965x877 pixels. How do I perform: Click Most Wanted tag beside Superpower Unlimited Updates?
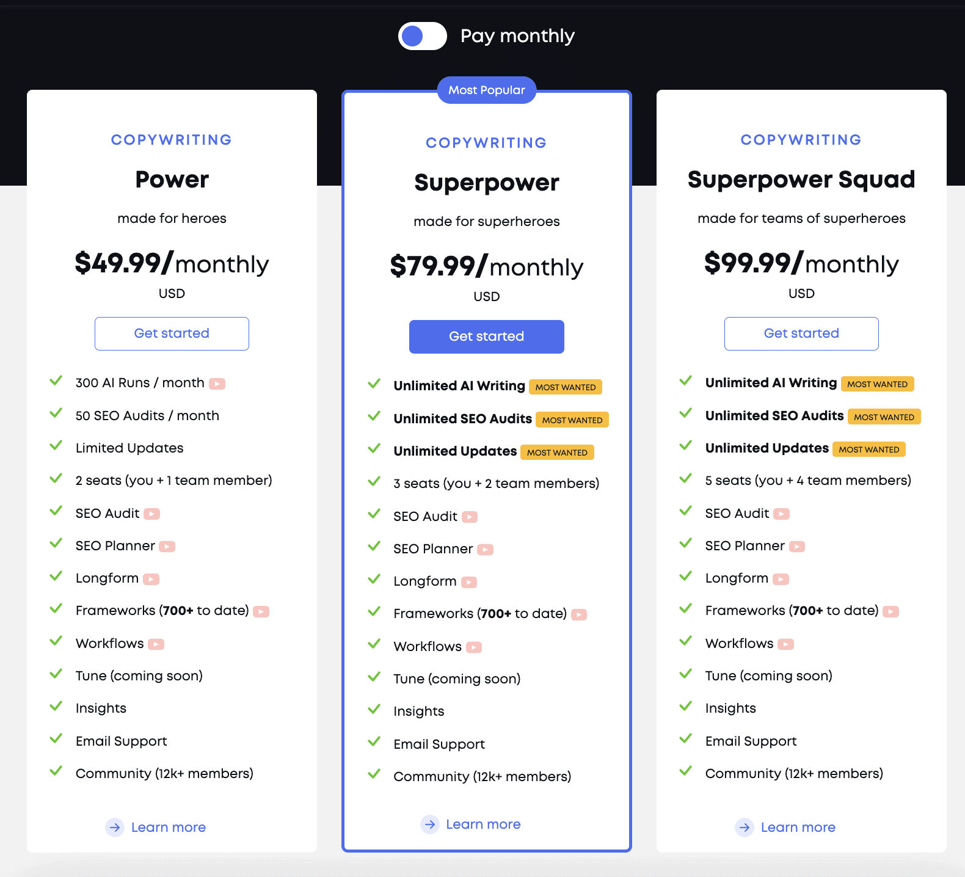[x=558, y=453]
